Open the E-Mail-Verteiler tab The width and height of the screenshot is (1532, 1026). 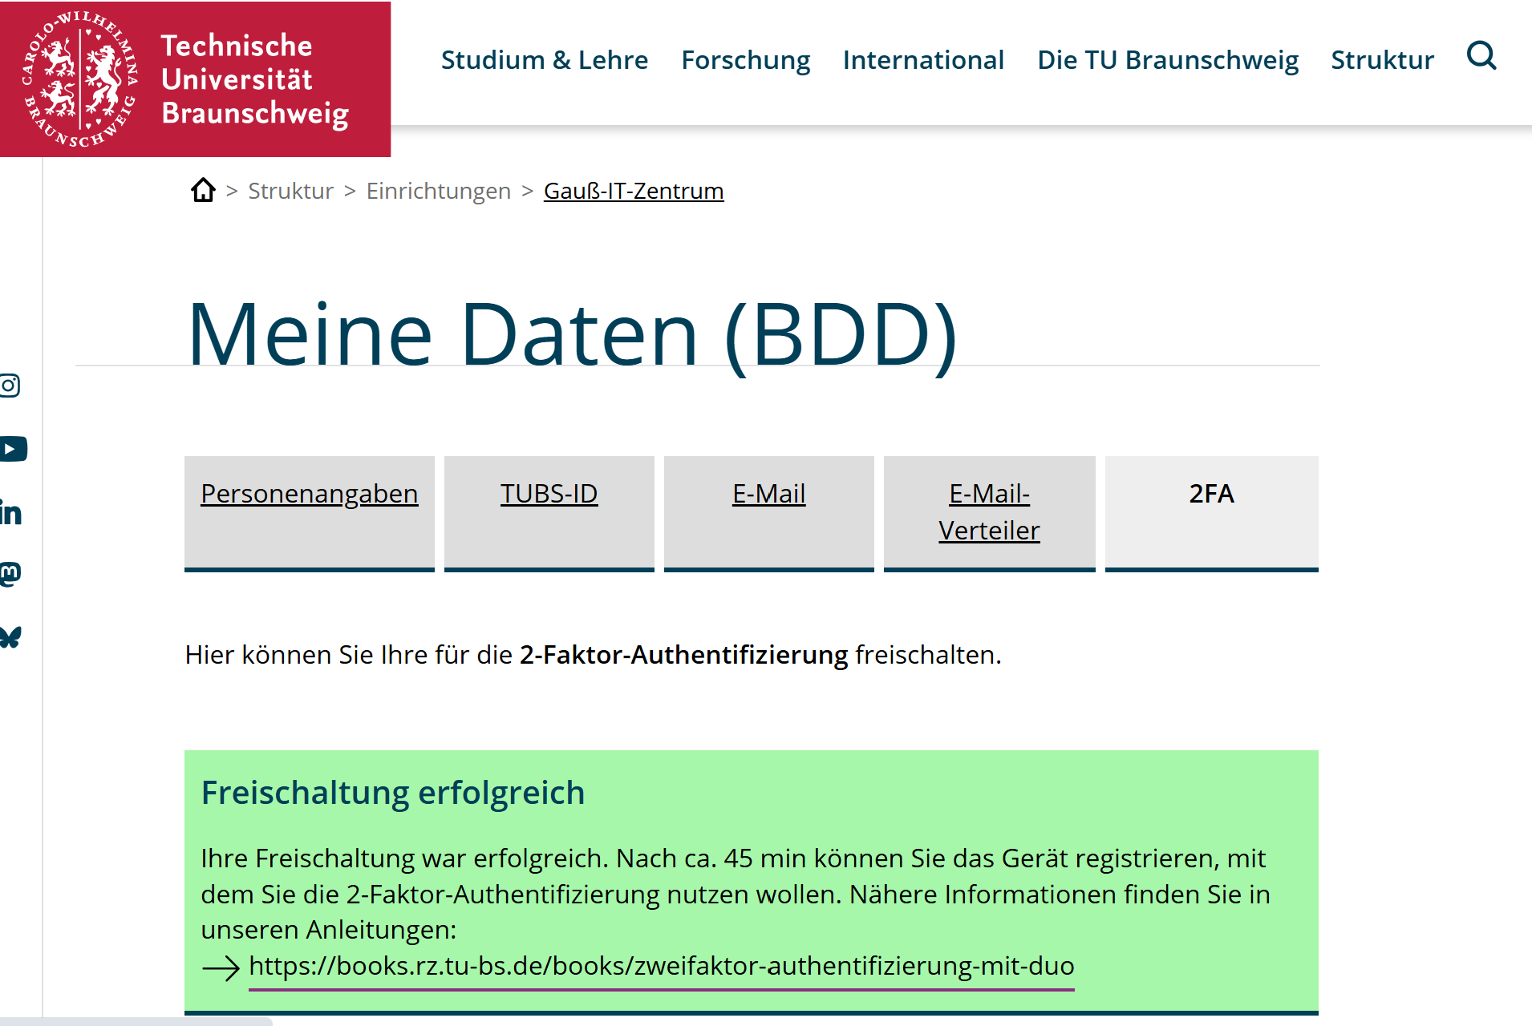(x=989, y=512)
